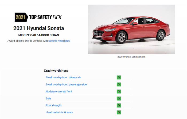Open the Roof strength link

tap(53, 105)
